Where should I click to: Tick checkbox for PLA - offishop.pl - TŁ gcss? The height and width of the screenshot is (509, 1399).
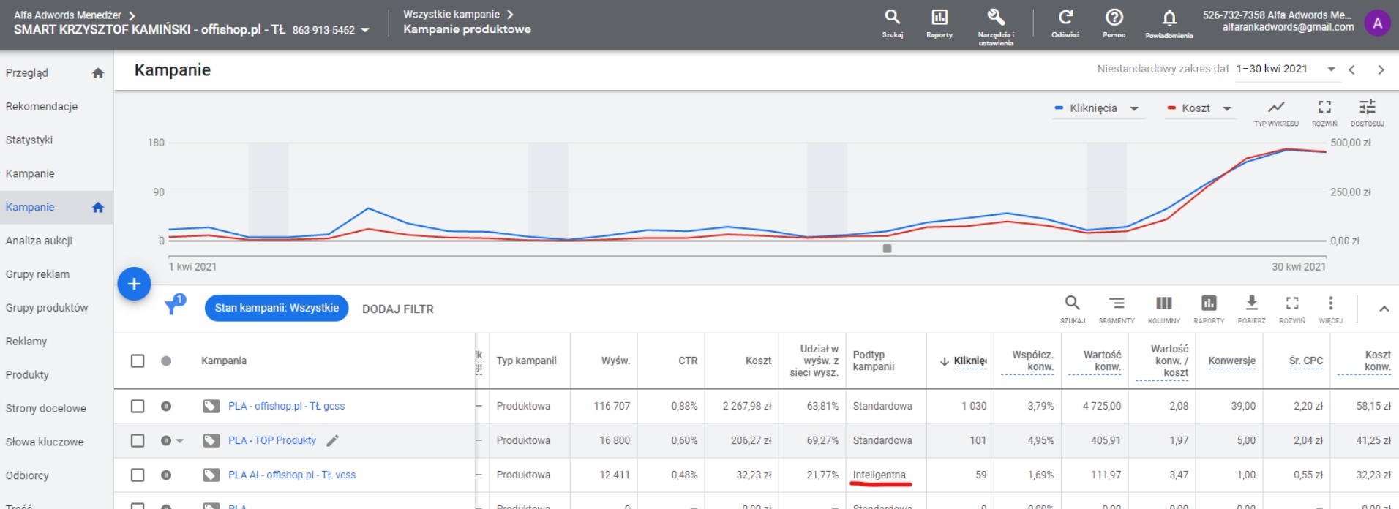pos(138,406)
